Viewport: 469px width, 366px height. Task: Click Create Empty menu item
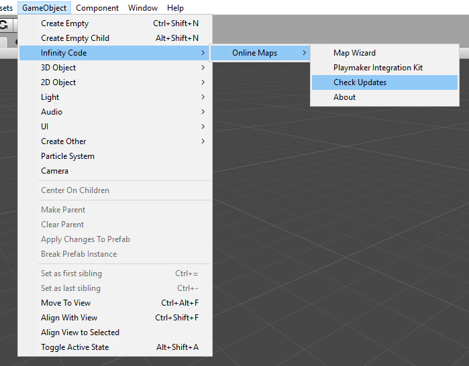[115, 23]
